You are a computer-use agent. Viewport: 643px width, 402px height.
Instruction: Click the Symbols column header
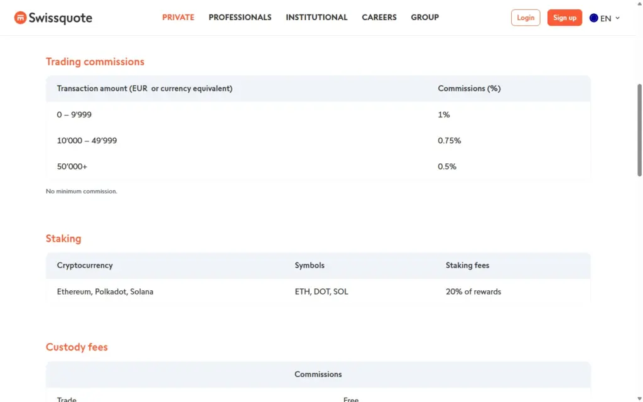[310, 266]
